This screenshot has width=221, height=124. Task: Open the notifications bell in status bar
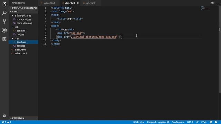[x=217, y=122]
